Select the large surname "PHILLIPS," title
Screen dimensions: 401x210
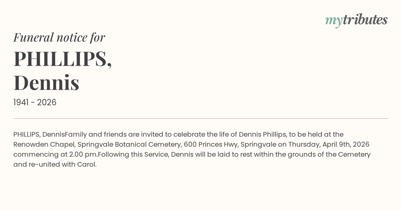(x=62, y=59)
